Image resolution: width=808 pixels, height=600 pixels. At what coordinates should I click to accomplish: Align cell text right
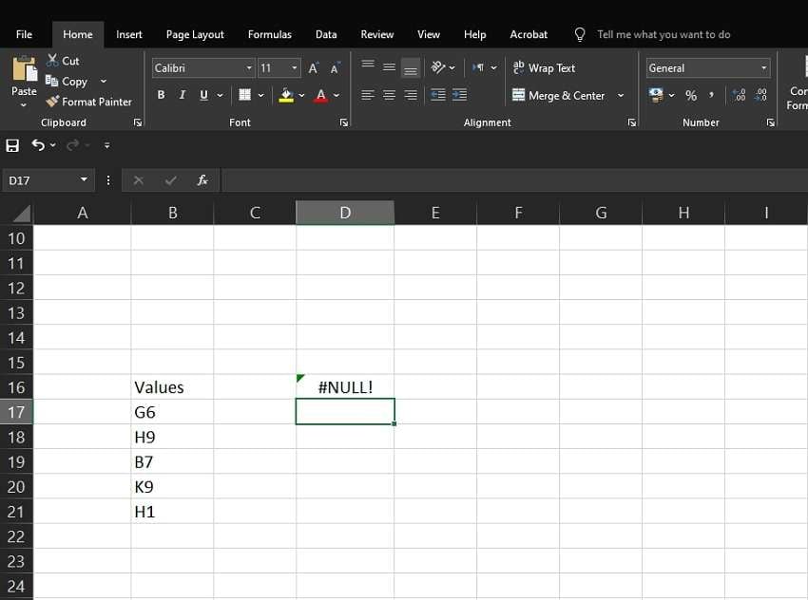pos(411,95)
